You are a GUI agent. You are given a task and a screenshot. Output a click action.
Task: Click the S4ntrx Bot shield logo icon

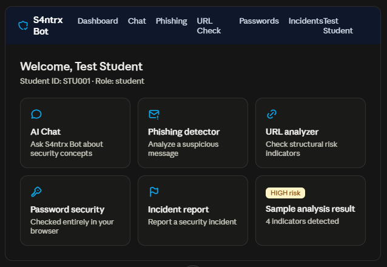[x=23, y=25]
